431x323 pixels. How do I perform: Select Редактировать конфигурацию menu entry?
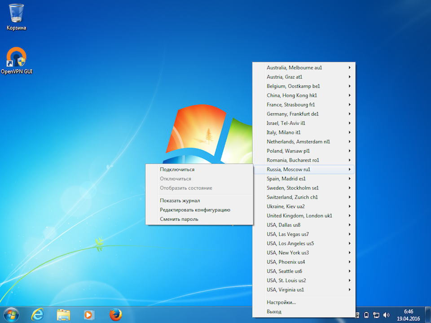(x=195, y=210)
